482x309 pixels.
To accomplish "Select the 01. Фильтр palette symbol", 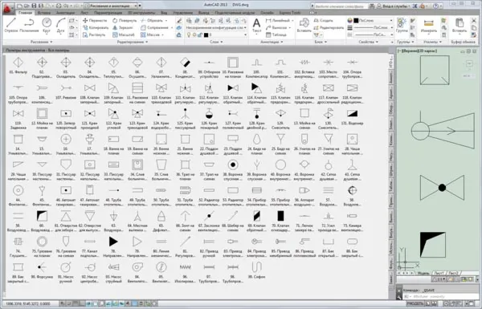I will pyautogui.click(x=18, y=66).
